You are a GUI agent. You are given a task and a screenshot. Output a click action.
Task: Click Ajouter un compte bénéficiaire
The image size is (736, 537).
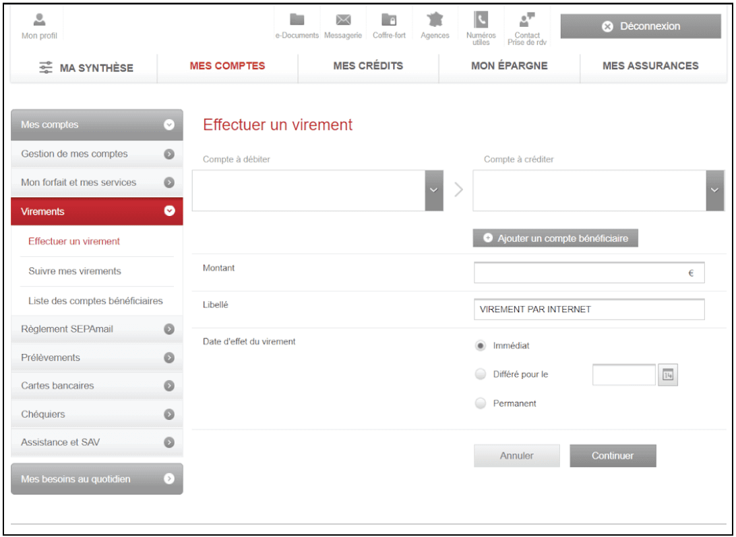(555, 238)
